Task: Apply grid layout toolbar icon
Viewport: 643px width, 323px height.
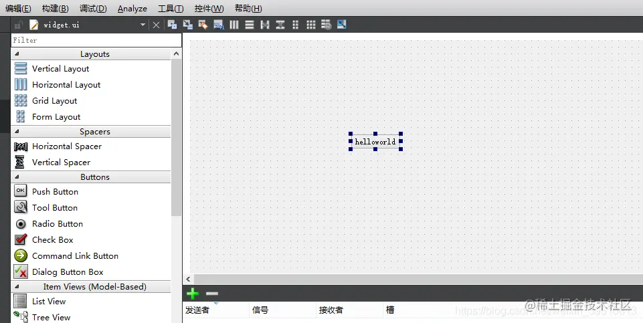Action: point(311,25)
